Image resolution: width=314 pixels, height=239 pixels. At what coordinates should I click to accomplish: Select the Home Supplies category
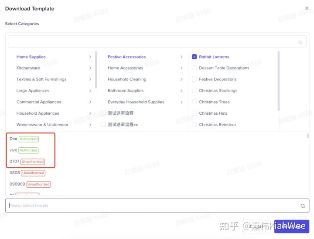click(31, 57)
